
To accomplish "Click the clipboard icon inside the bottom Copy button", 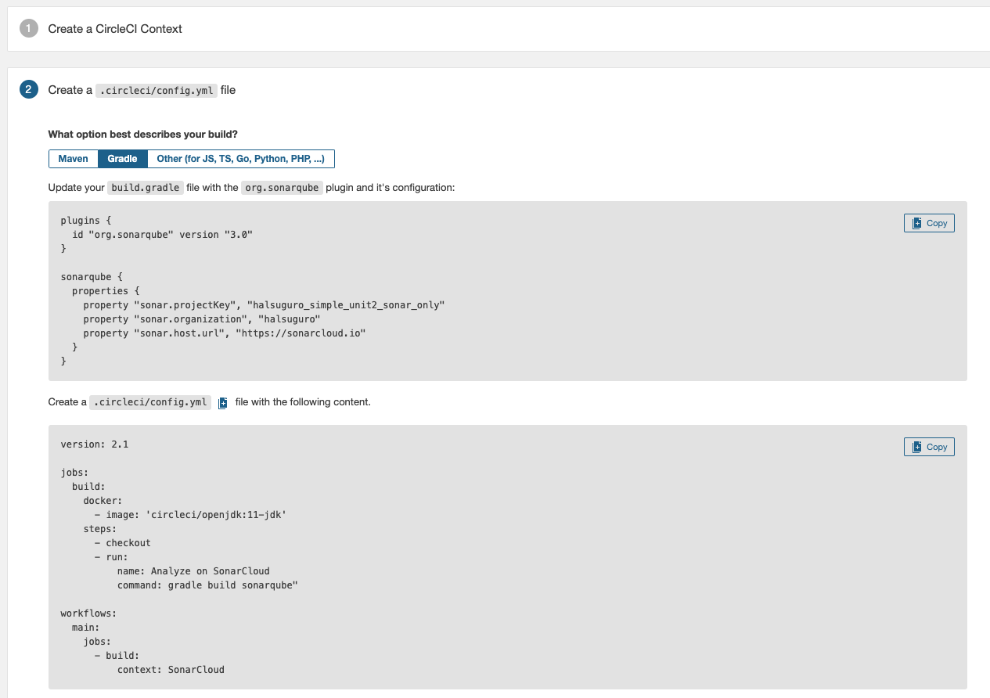I will pos(916,446).
